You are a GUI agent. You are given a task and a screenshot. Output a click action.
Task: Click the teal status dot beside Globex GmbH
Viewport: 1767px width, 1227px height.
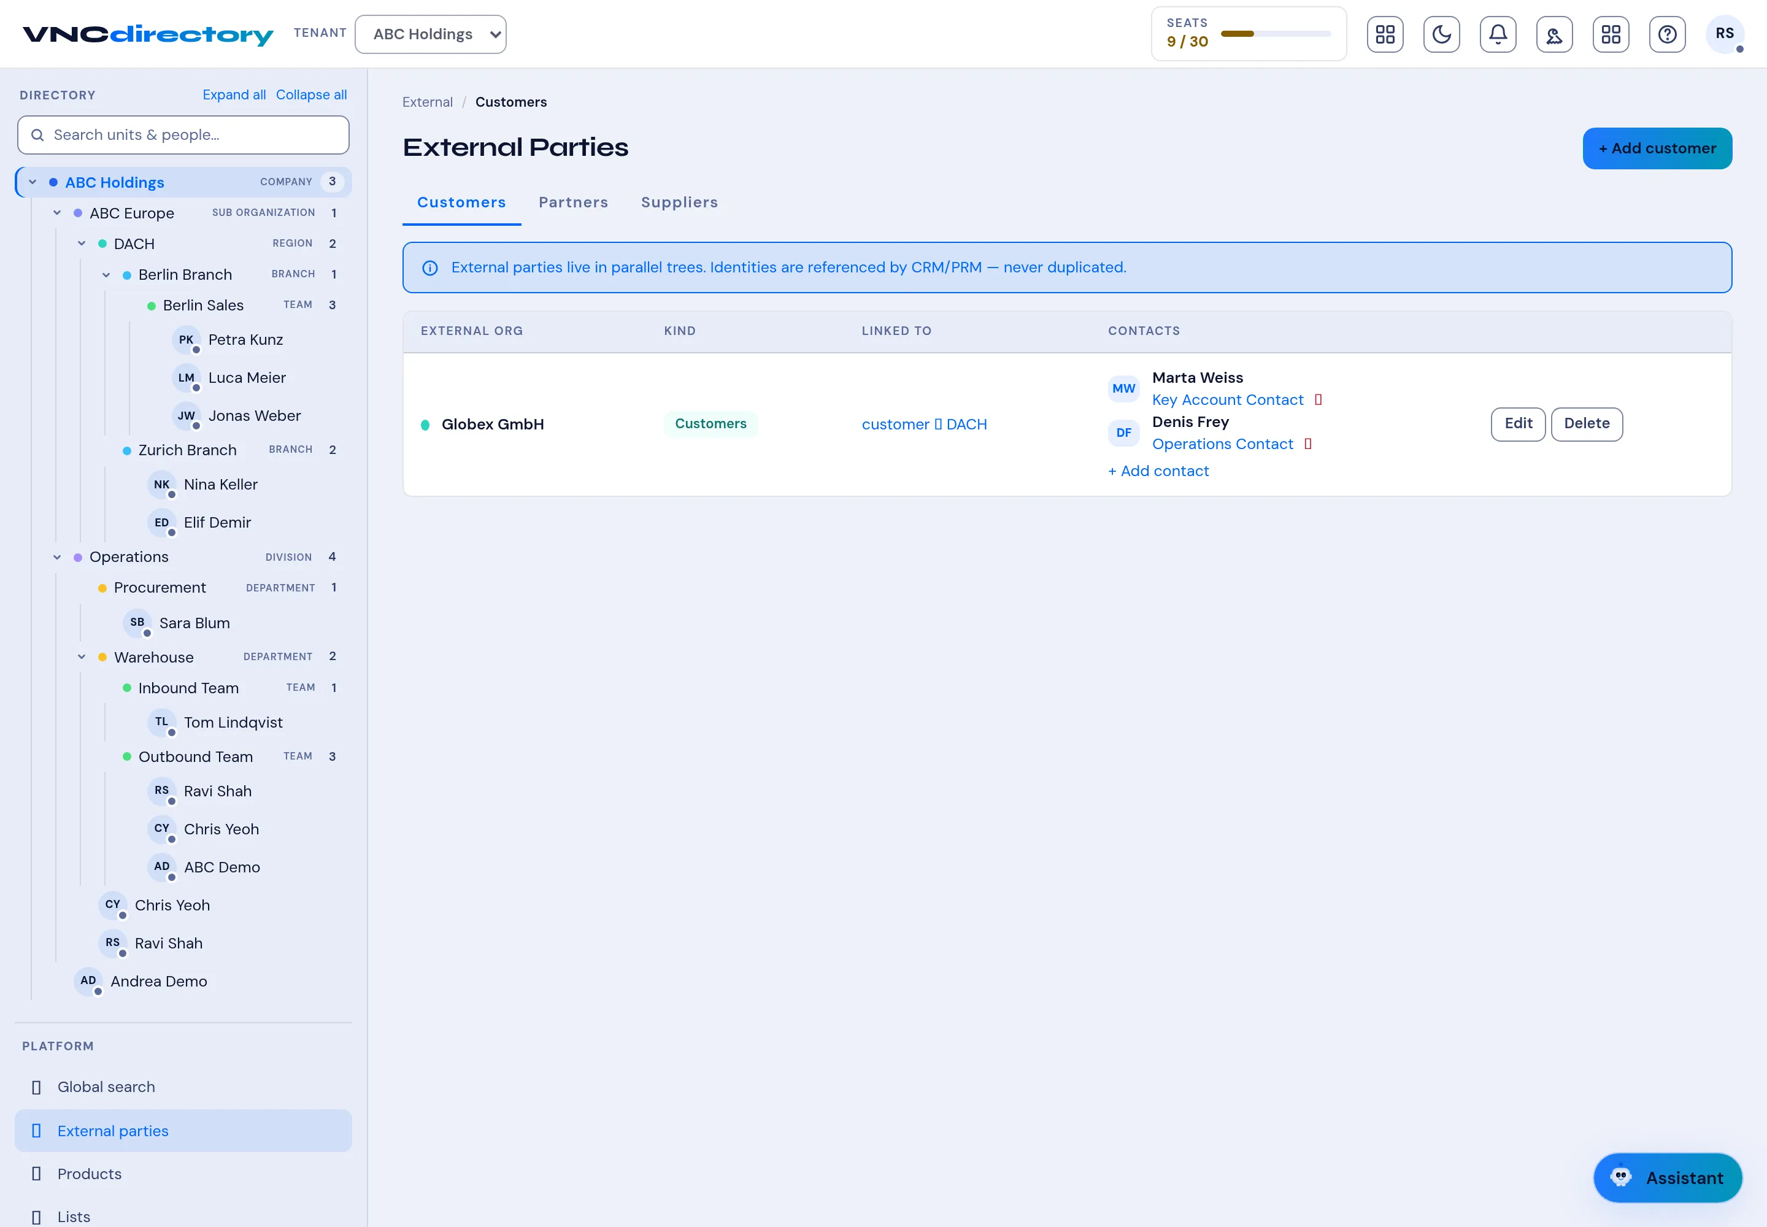tap(425, 425)
